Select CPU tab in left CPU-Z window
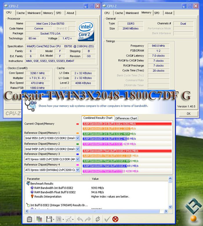The height and width of the screenshot is (226, 203). (9, 13)
